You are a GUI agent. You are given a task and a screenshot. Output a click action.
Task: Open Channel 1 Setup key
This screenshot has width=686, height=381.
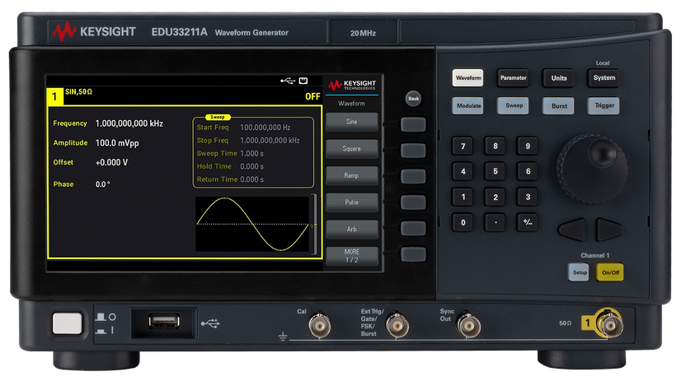(578, 272)
